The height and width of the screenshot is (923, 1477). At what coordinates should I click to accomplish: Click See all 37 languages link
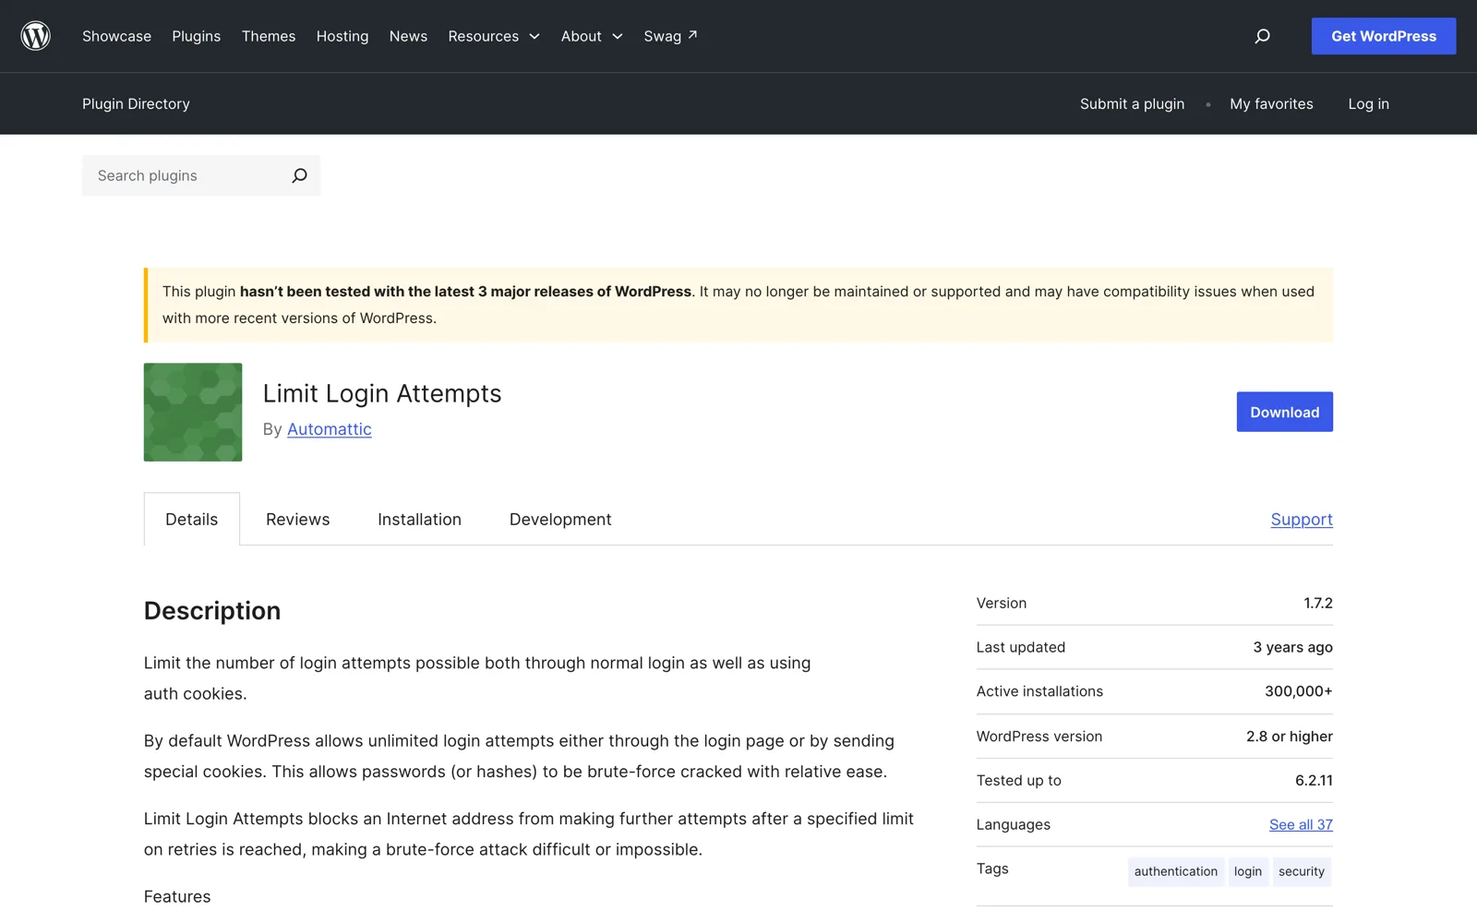pyautogui.click(x=1301, y=824)
